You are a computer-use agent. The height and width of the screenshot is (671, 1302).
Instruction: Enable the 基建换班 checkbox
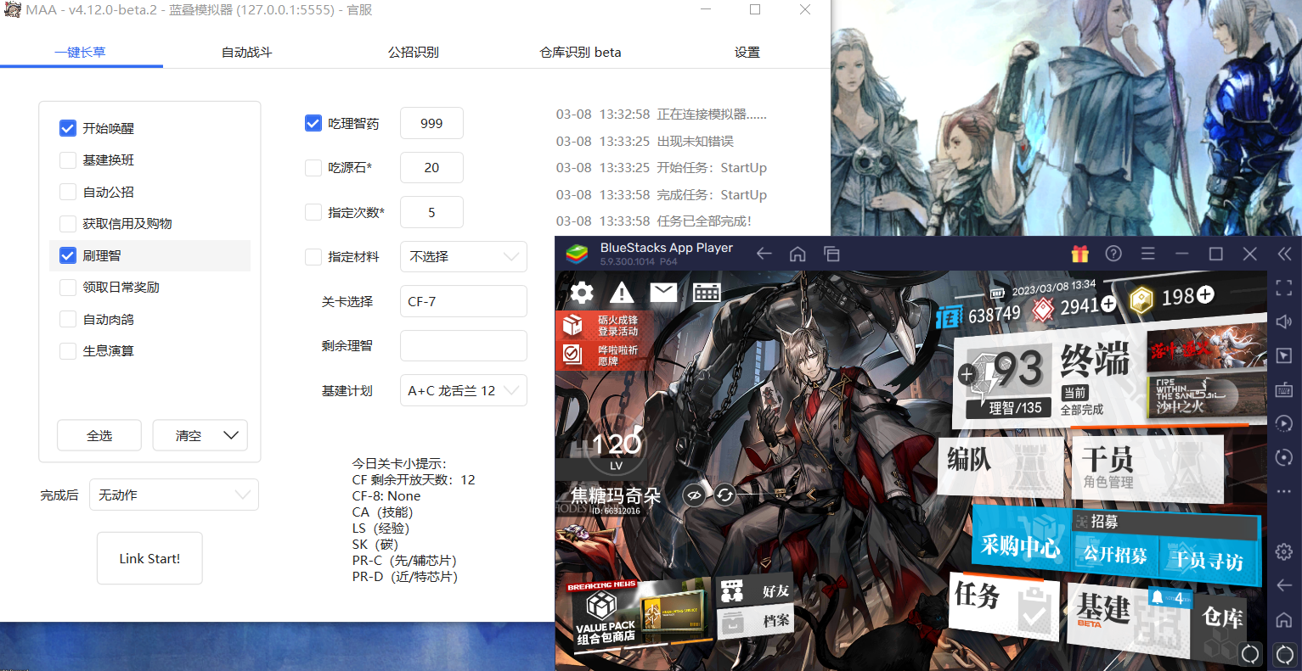point(67,159)
